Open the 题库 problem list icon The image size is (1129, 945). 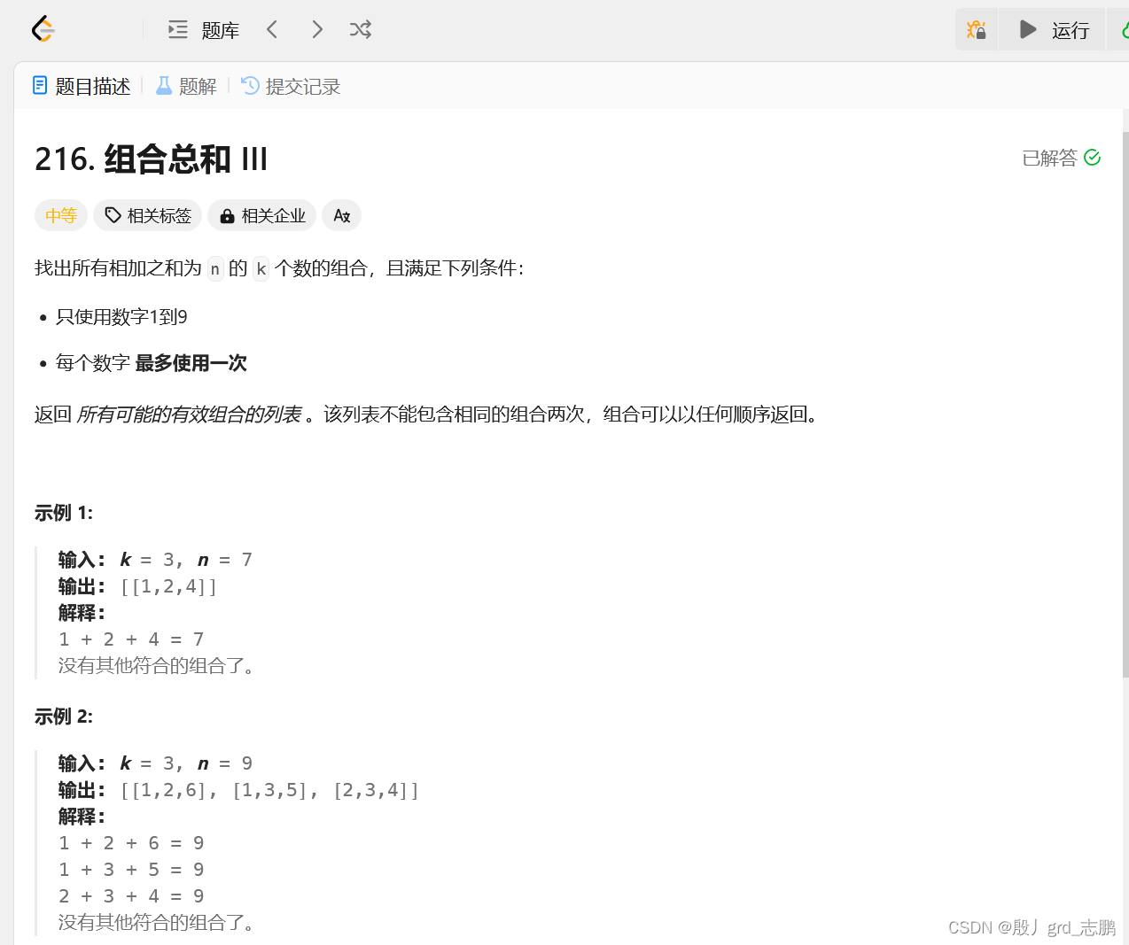click(177, 28)
